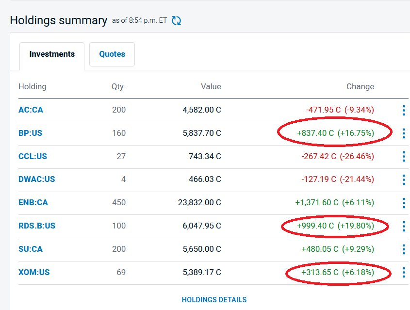Select the change -267.42 C (-26.46%)
410x310 pixels.
click(338, 156)
